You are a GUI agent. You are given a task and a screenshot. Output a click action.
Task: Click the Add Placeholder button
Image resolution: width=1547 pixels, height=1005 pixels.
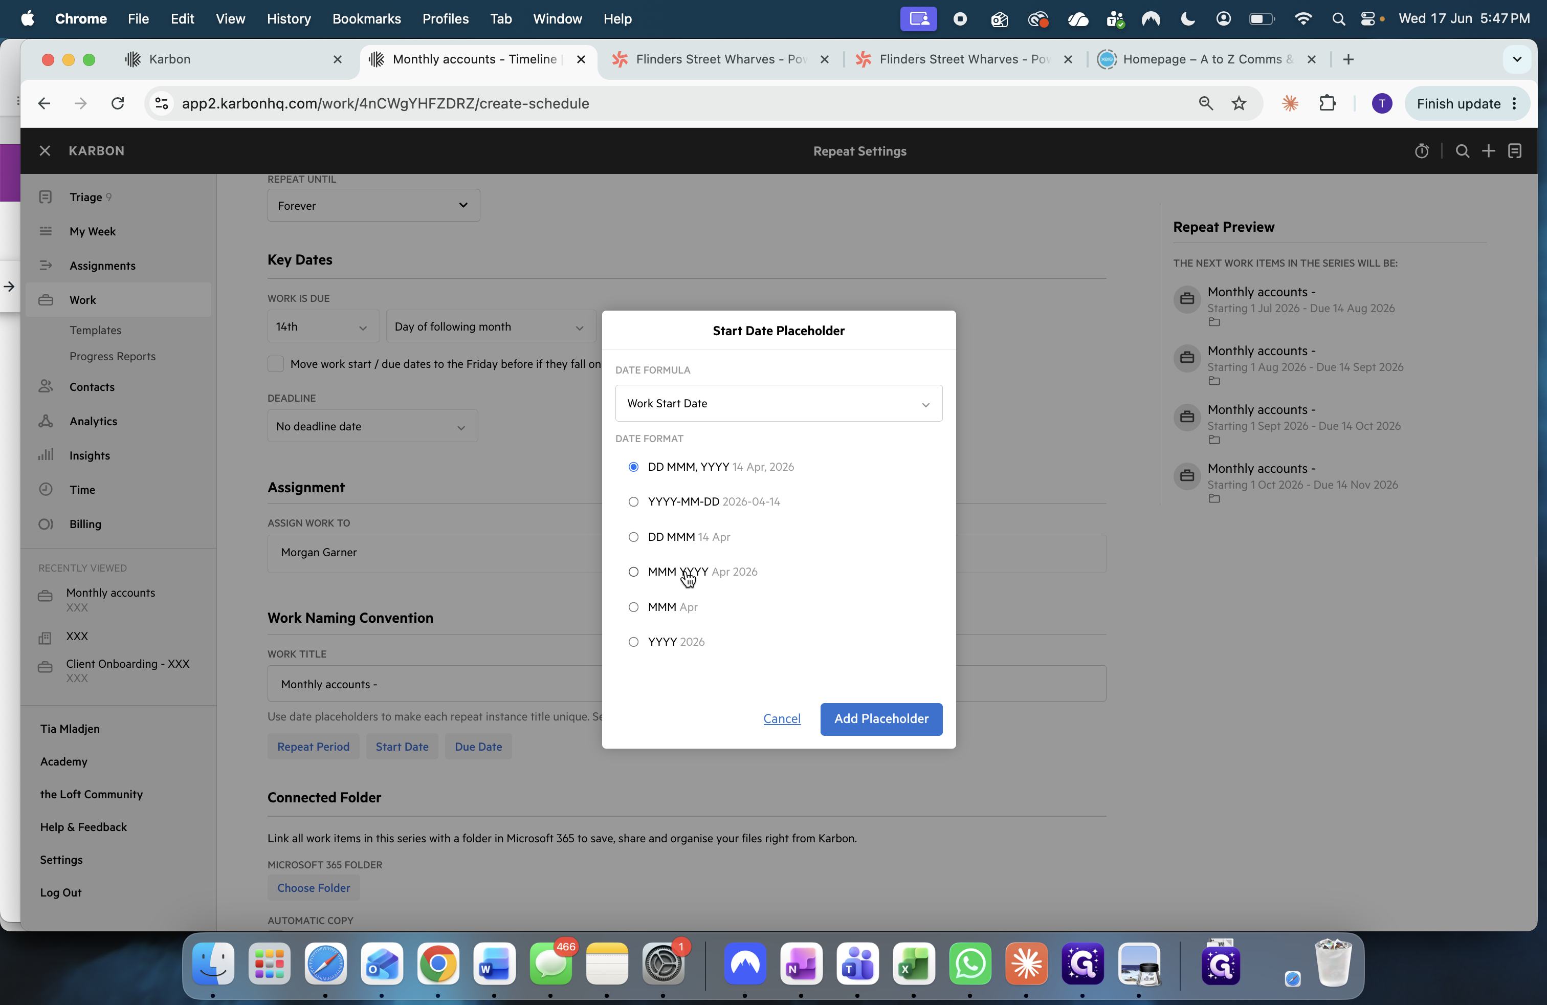881,719
